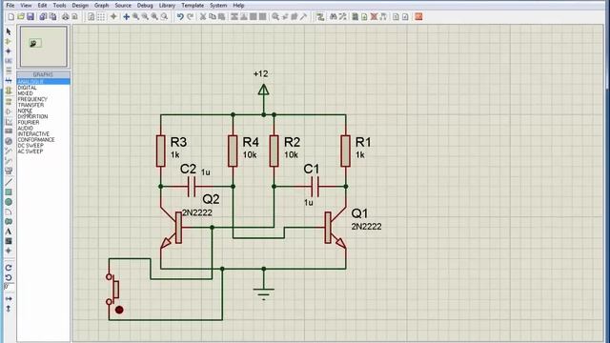Click the Redo toolbar icon
Image resolution: width=610 pixels, height=343 pixels.
pyautogui.click(x=190, y=17)
